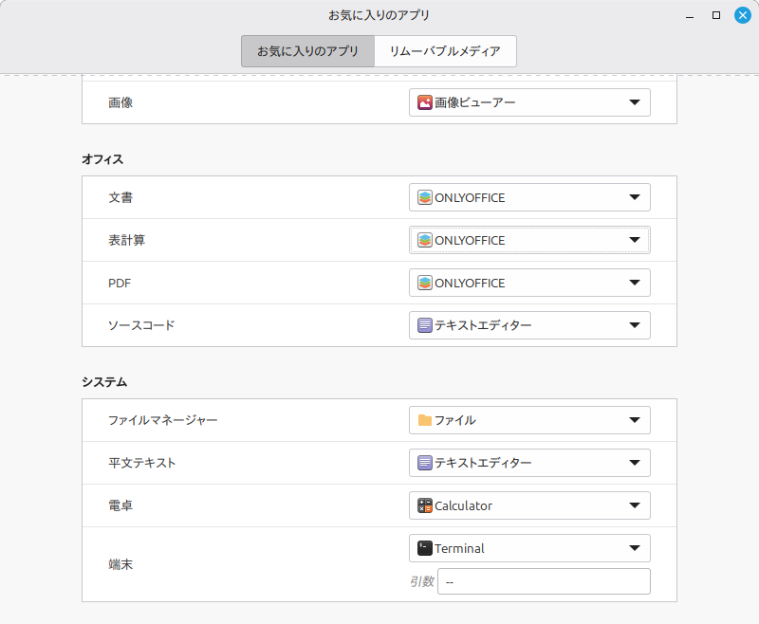This screenshot has width=759, height=624.
Task: Click the image viewer icon in 画像 row
Action: 425,102
